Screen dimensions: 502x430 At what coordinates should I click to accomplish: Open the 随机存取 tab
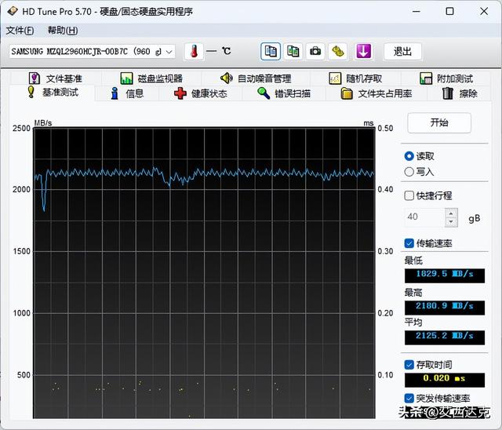click(x=355, y=78)
